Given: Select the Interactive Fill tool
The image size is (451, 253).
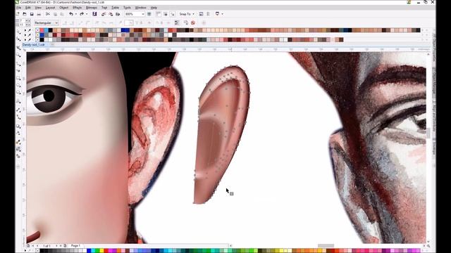Looking at the screenshot, I should [18, 149].
